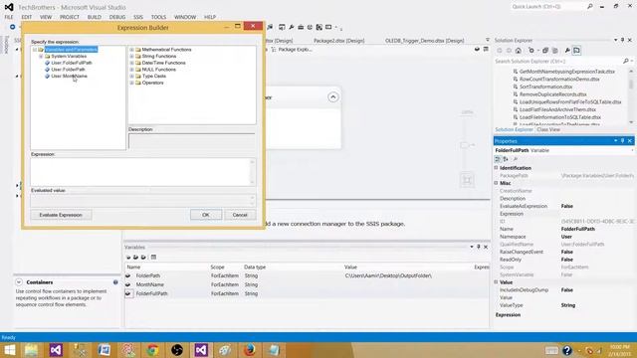Open Grid Options icon in Variables pane

(x=153, y=257)
